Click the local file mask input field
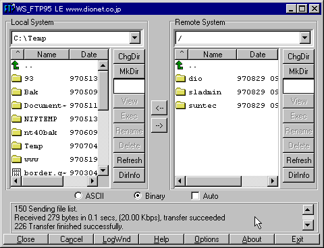 pyautogui.click(x=129, y=86)
